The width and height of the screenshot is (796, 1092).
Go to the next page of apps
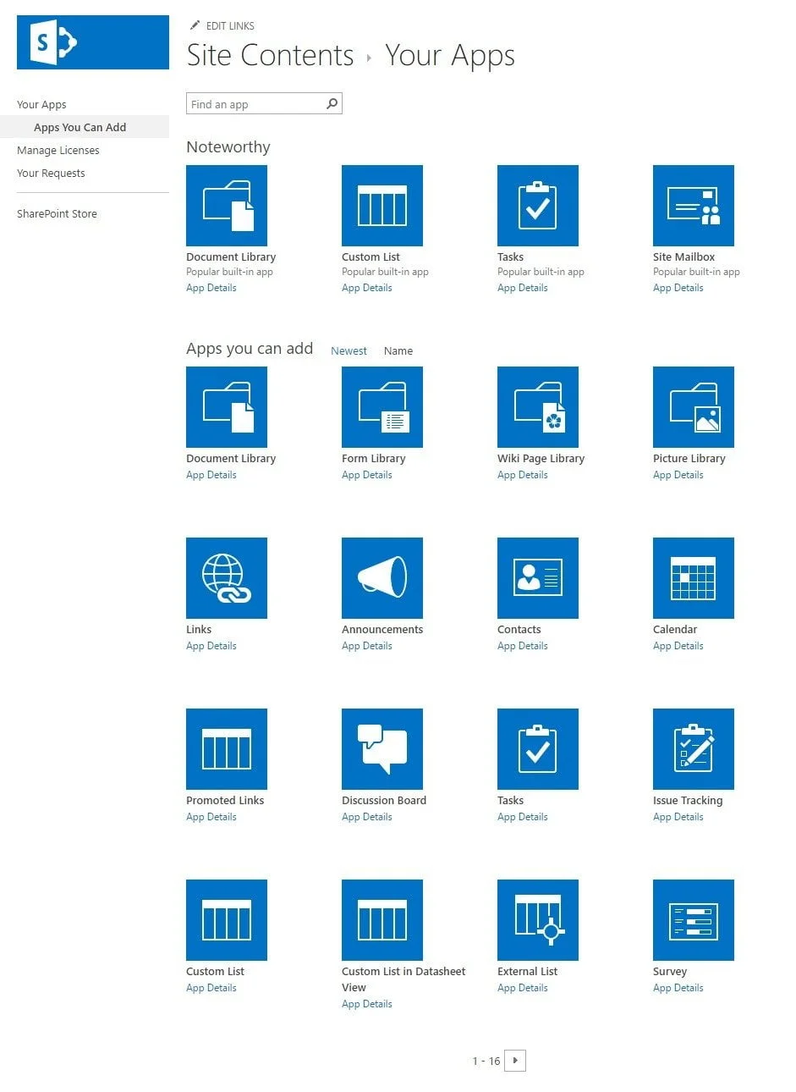point(515,1060)
